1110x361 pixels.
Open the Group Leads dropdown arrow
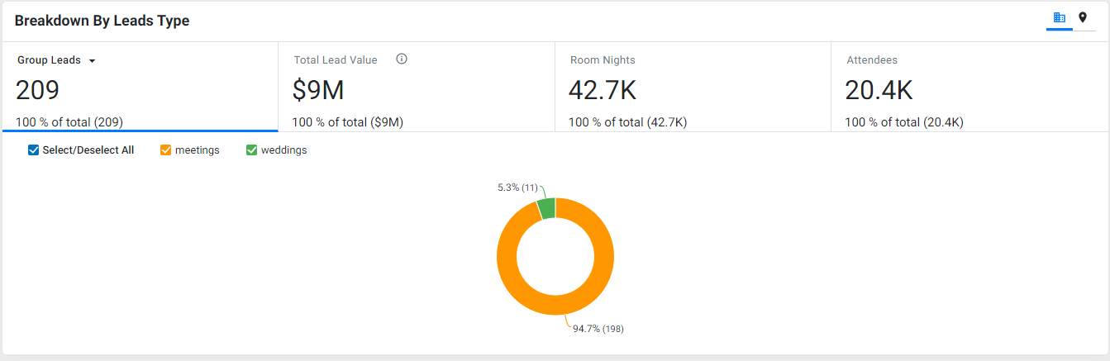coord(92,61)
